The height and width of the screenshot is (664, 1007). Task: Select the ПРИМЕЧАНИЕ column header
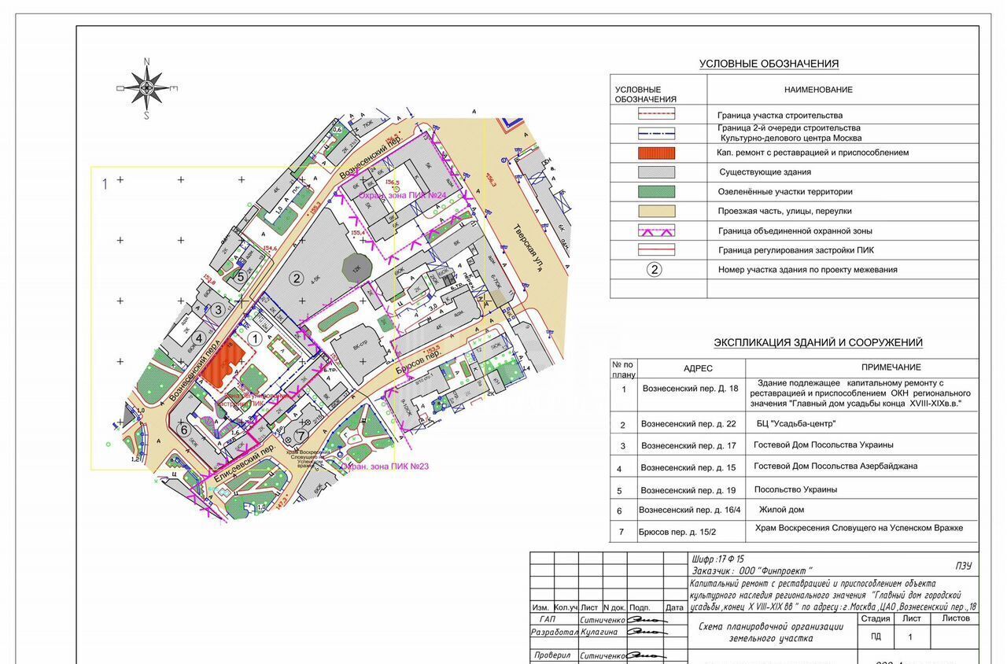pyautogui.click(x=891, y=367)
